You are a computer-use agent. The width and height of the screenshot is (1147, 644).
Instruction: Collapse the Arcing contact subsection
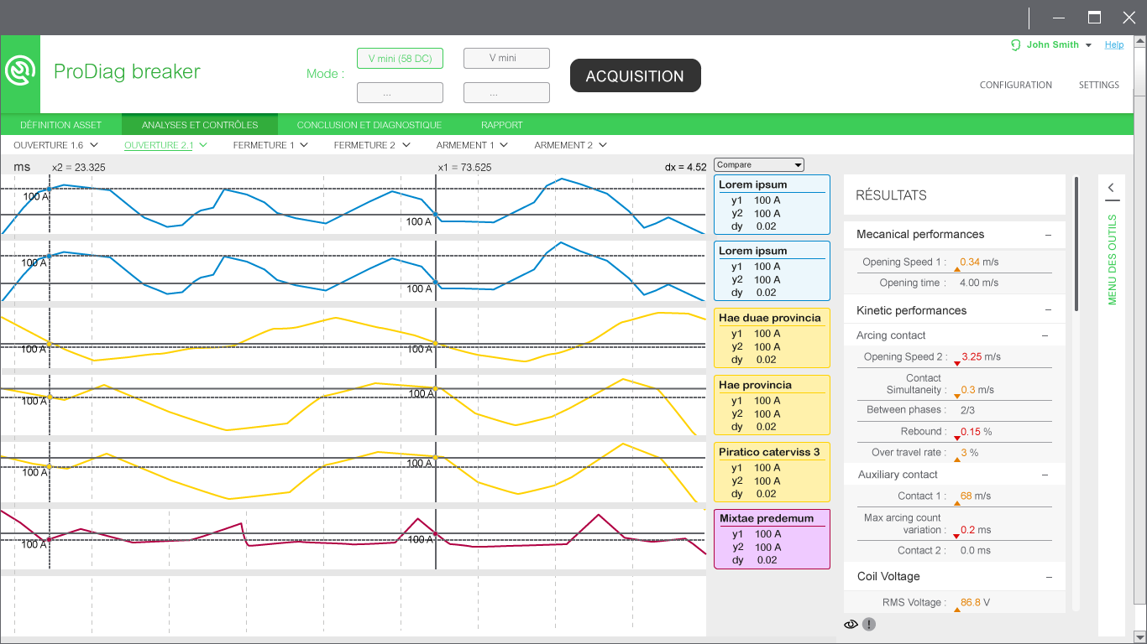1045,335
